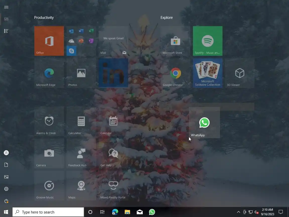The image size is (289, 217).
Task: Open Google Chrome tile
Action: tap(175, 73)
